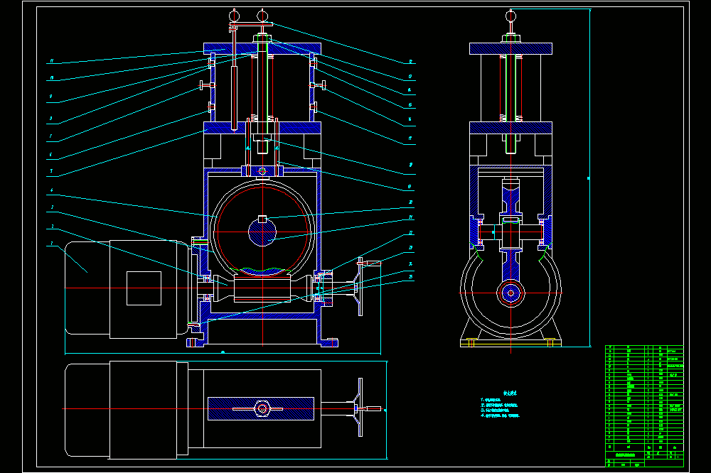The image size is (711, 473).
Task: Select the handwheel in the front view
Action: tap(360, 286)
